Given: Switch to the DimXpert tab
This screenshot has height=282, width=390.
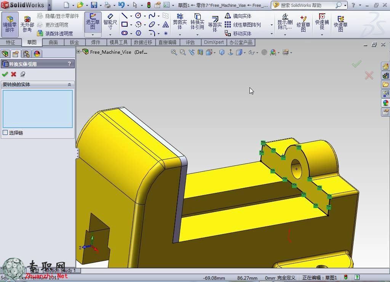Looking at the screenshot, I should point(214,42).
